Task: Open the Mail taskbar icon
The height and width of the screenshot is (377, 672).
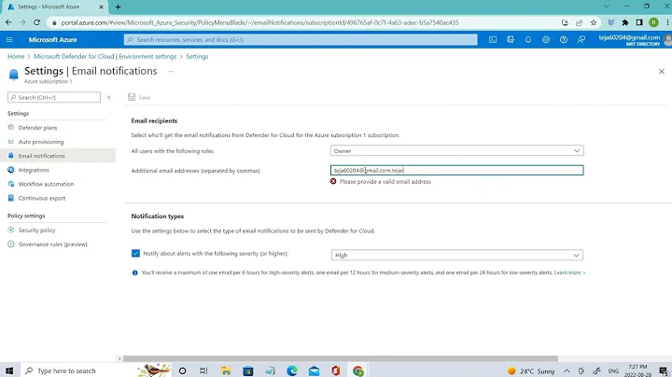Action: point(314,370)
